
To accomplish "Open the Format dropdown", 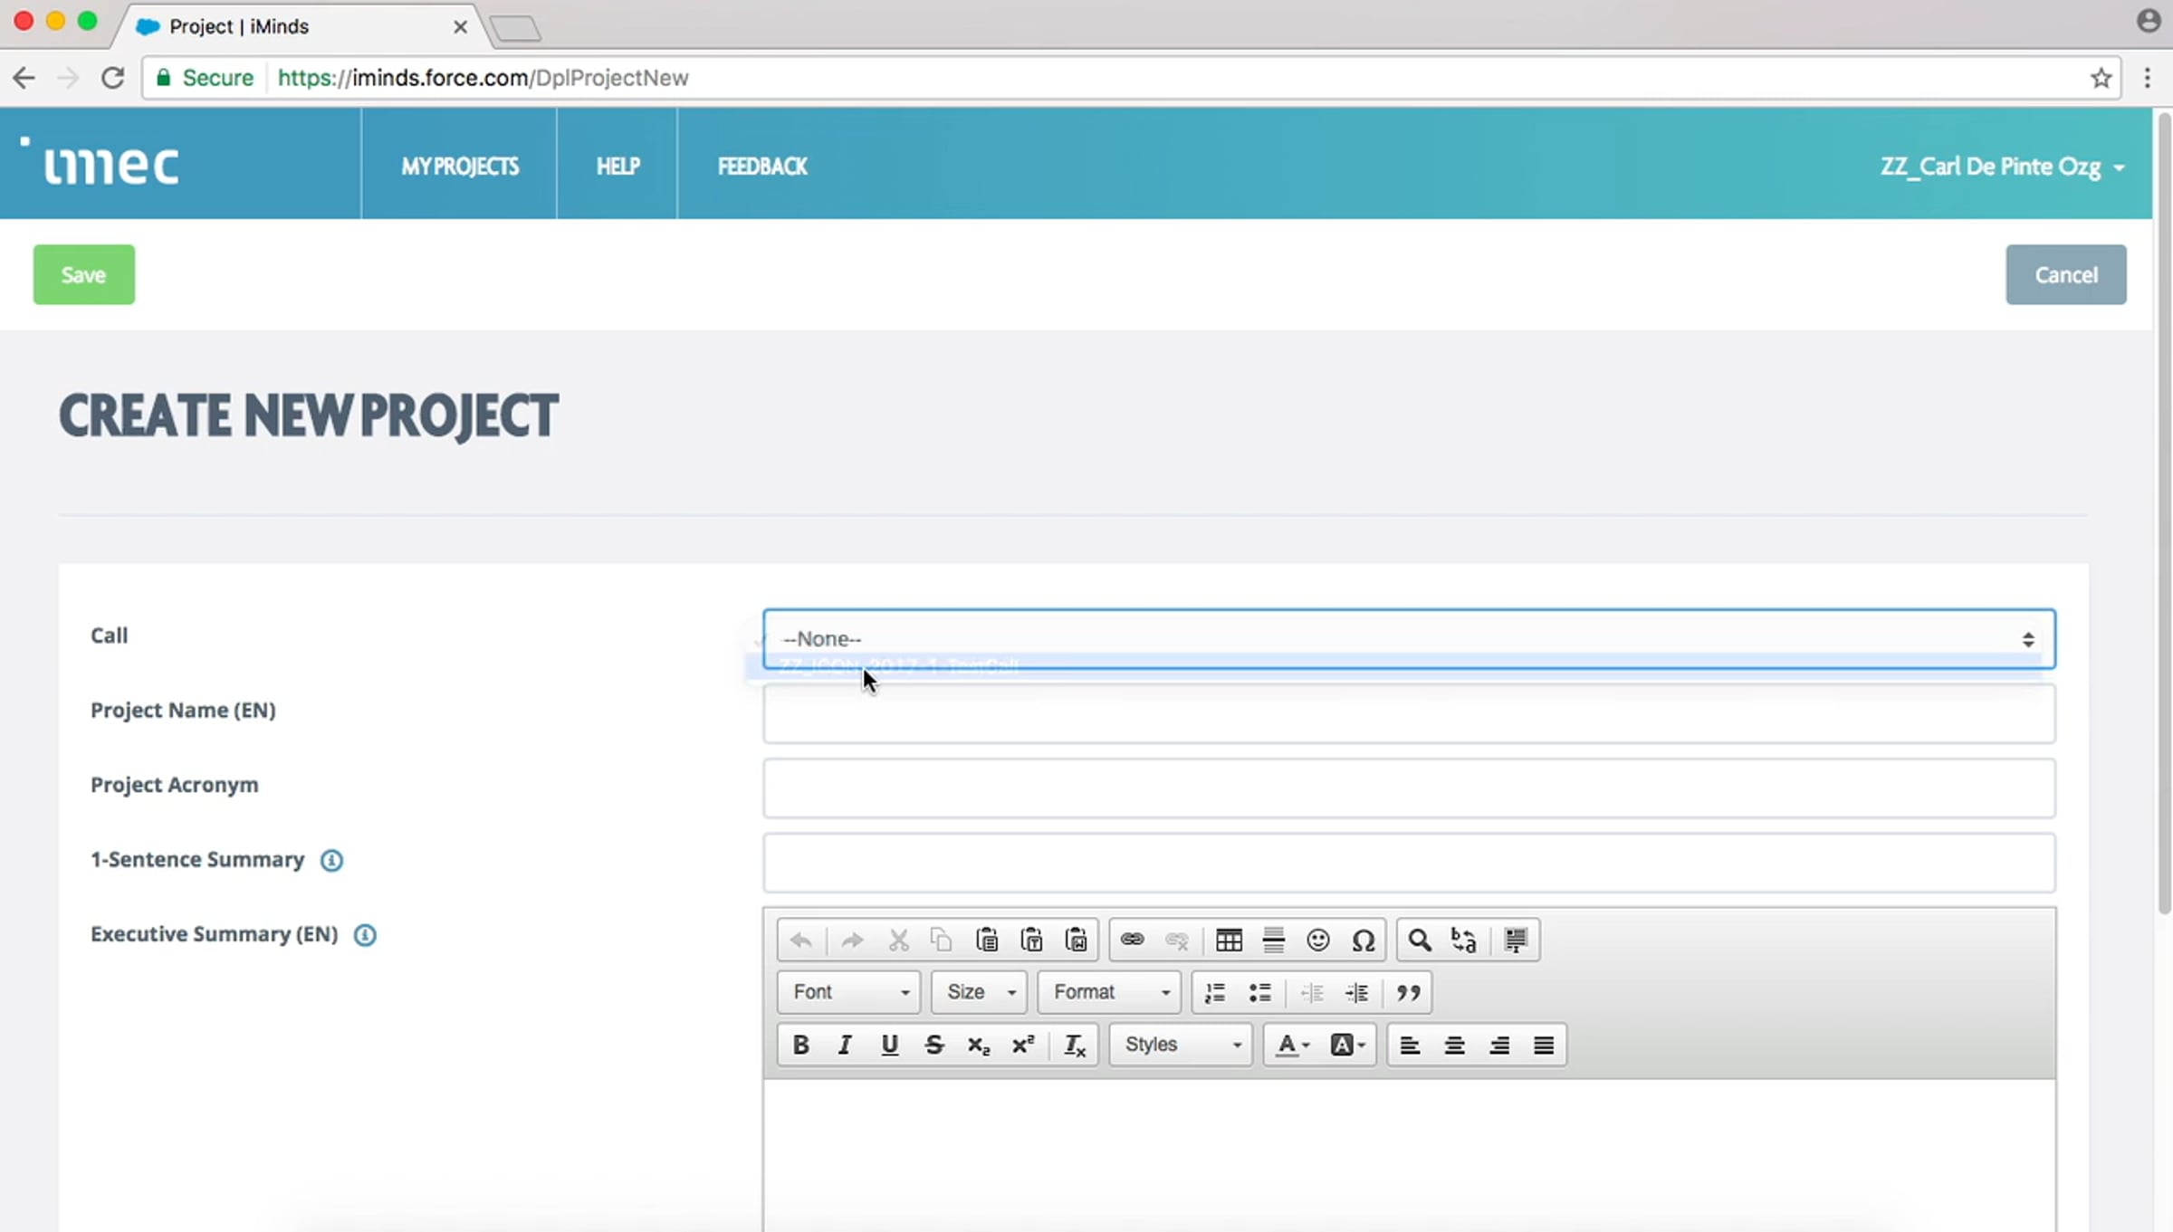I will (x=1110, y=993).
